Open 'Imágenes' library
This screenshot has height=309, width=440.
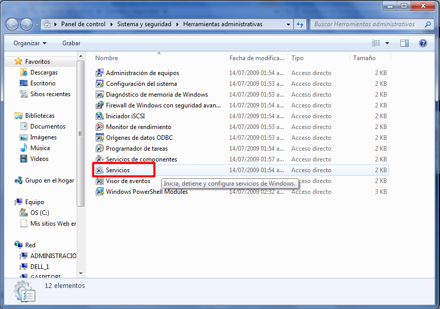coord(43,137)
